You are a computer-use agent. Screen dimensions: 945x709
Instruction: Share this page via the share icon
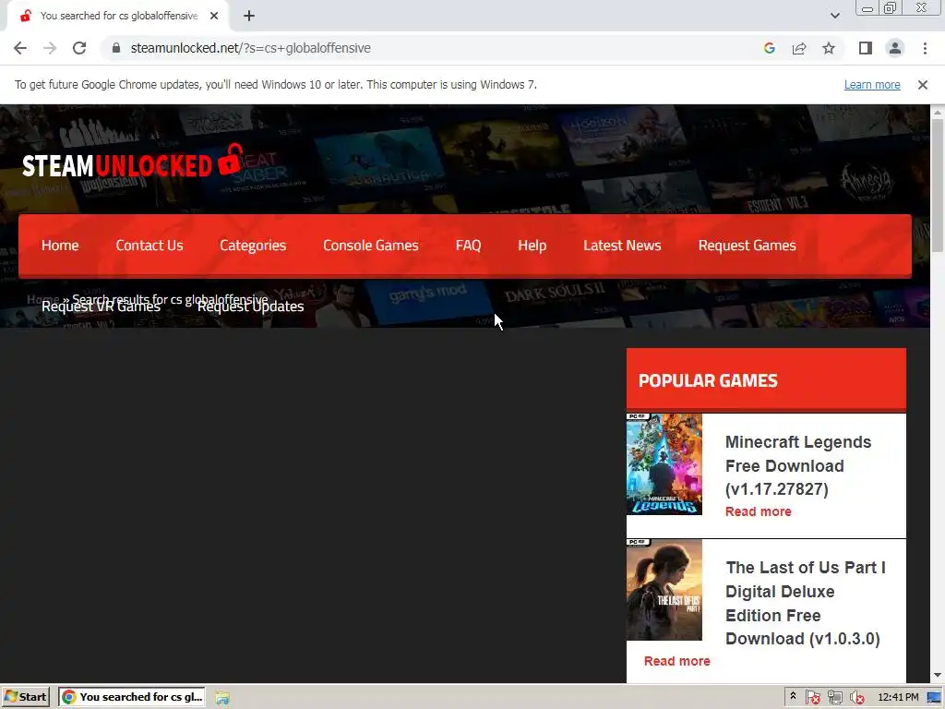click(x=799, y=48)
